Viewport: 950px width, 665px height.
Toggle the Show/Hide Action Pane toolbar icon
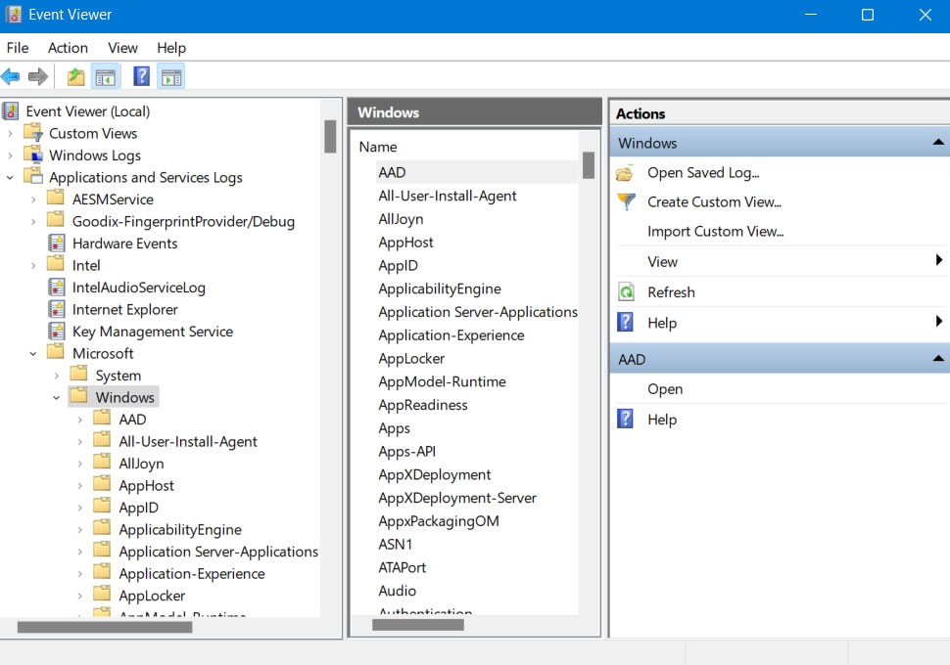point(171,77)
